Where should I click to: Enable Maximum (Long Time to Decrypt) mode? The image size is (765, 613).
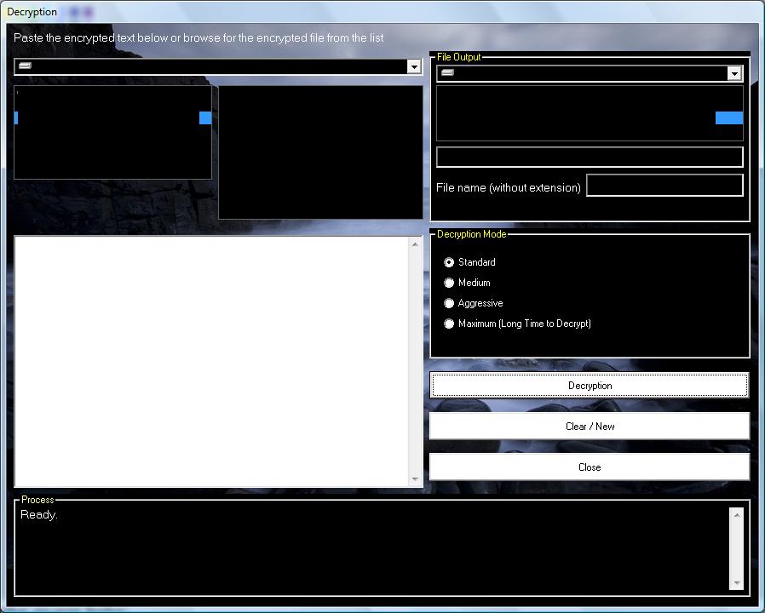[x=449, y=324]
